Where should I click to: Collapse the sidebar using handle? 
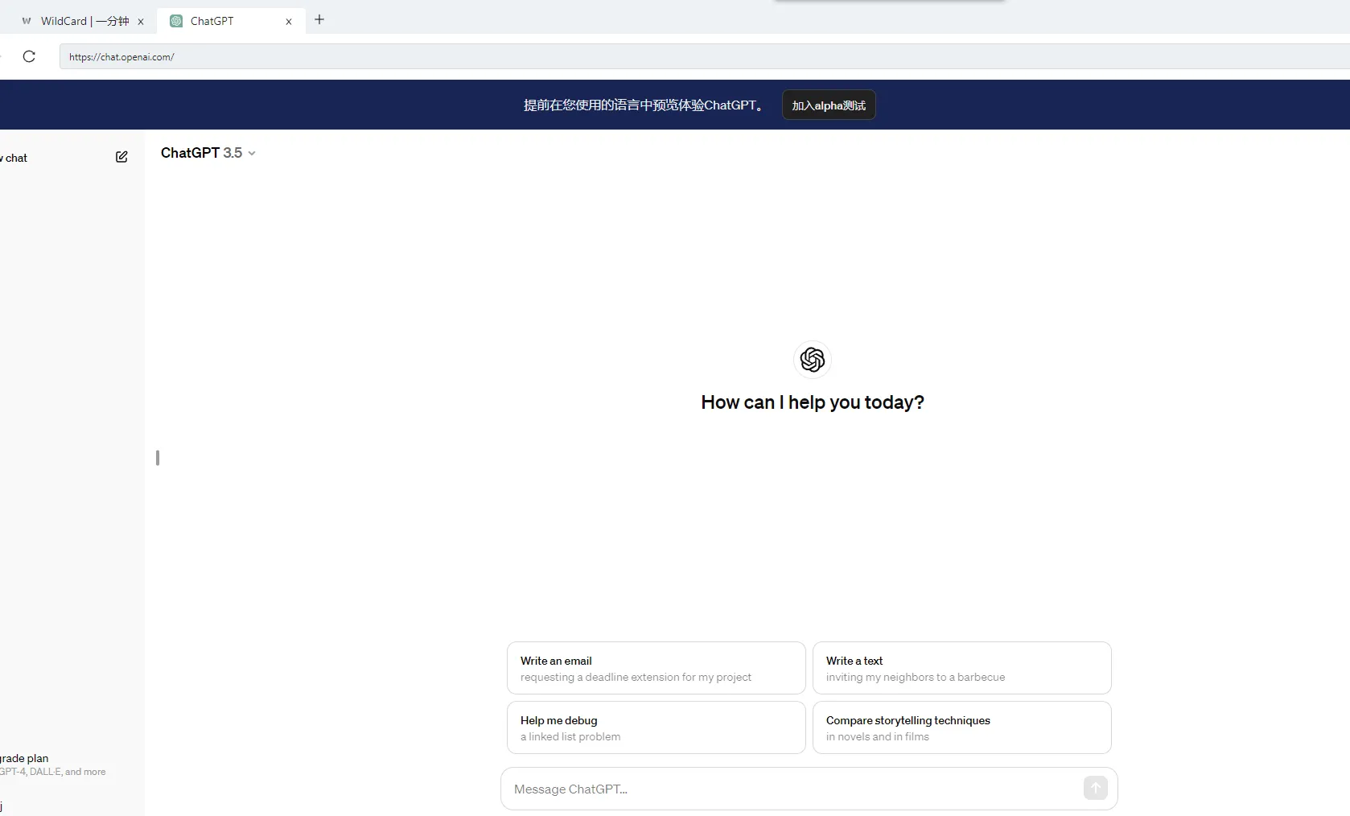point(158,458)
